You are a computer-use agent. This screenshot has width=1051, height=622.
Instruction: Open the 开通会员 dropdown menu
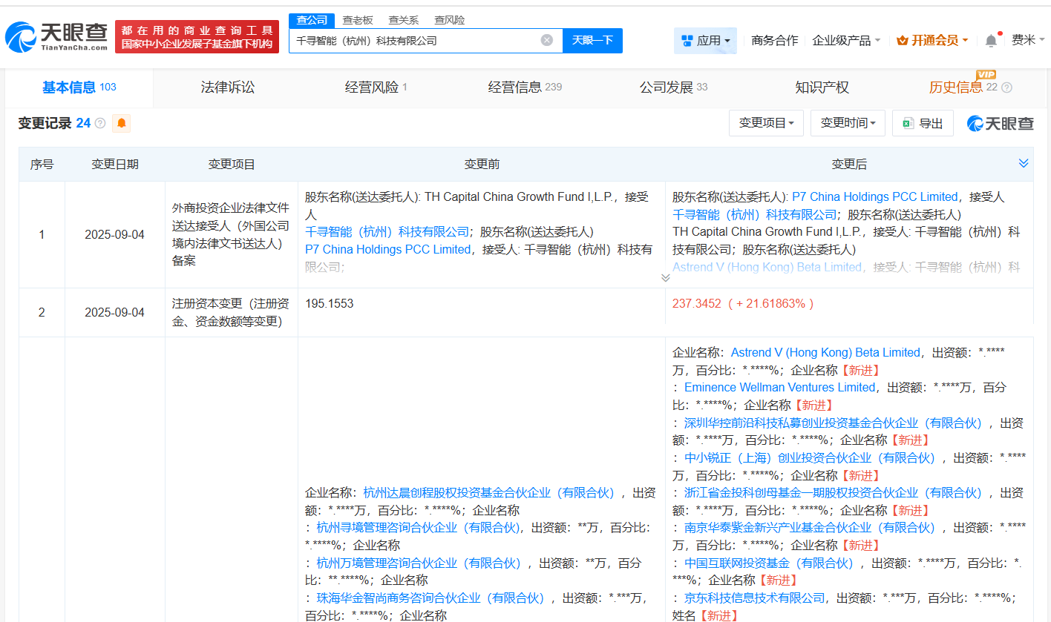point(932,40)
